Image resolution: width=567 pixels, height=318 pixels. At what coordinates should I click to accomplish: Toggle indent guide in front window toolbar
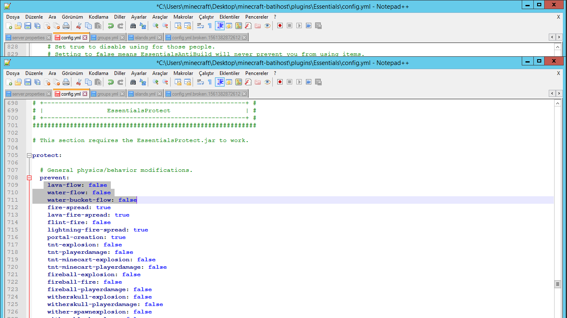coord(219,82)
